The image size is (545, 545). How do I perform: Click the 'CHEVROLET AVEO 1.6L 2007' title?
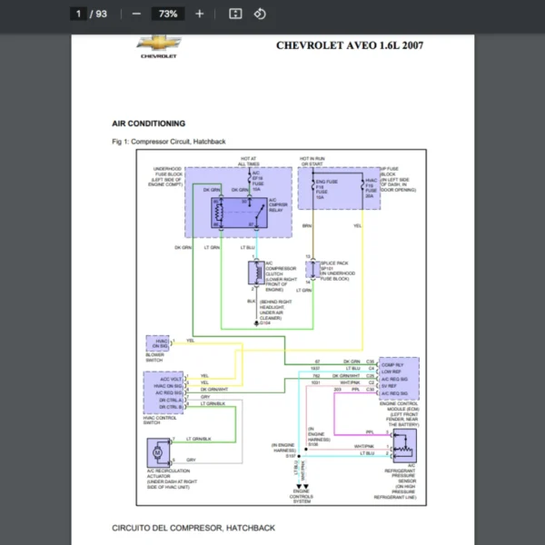pyautogui.click(x=350, y=45)
